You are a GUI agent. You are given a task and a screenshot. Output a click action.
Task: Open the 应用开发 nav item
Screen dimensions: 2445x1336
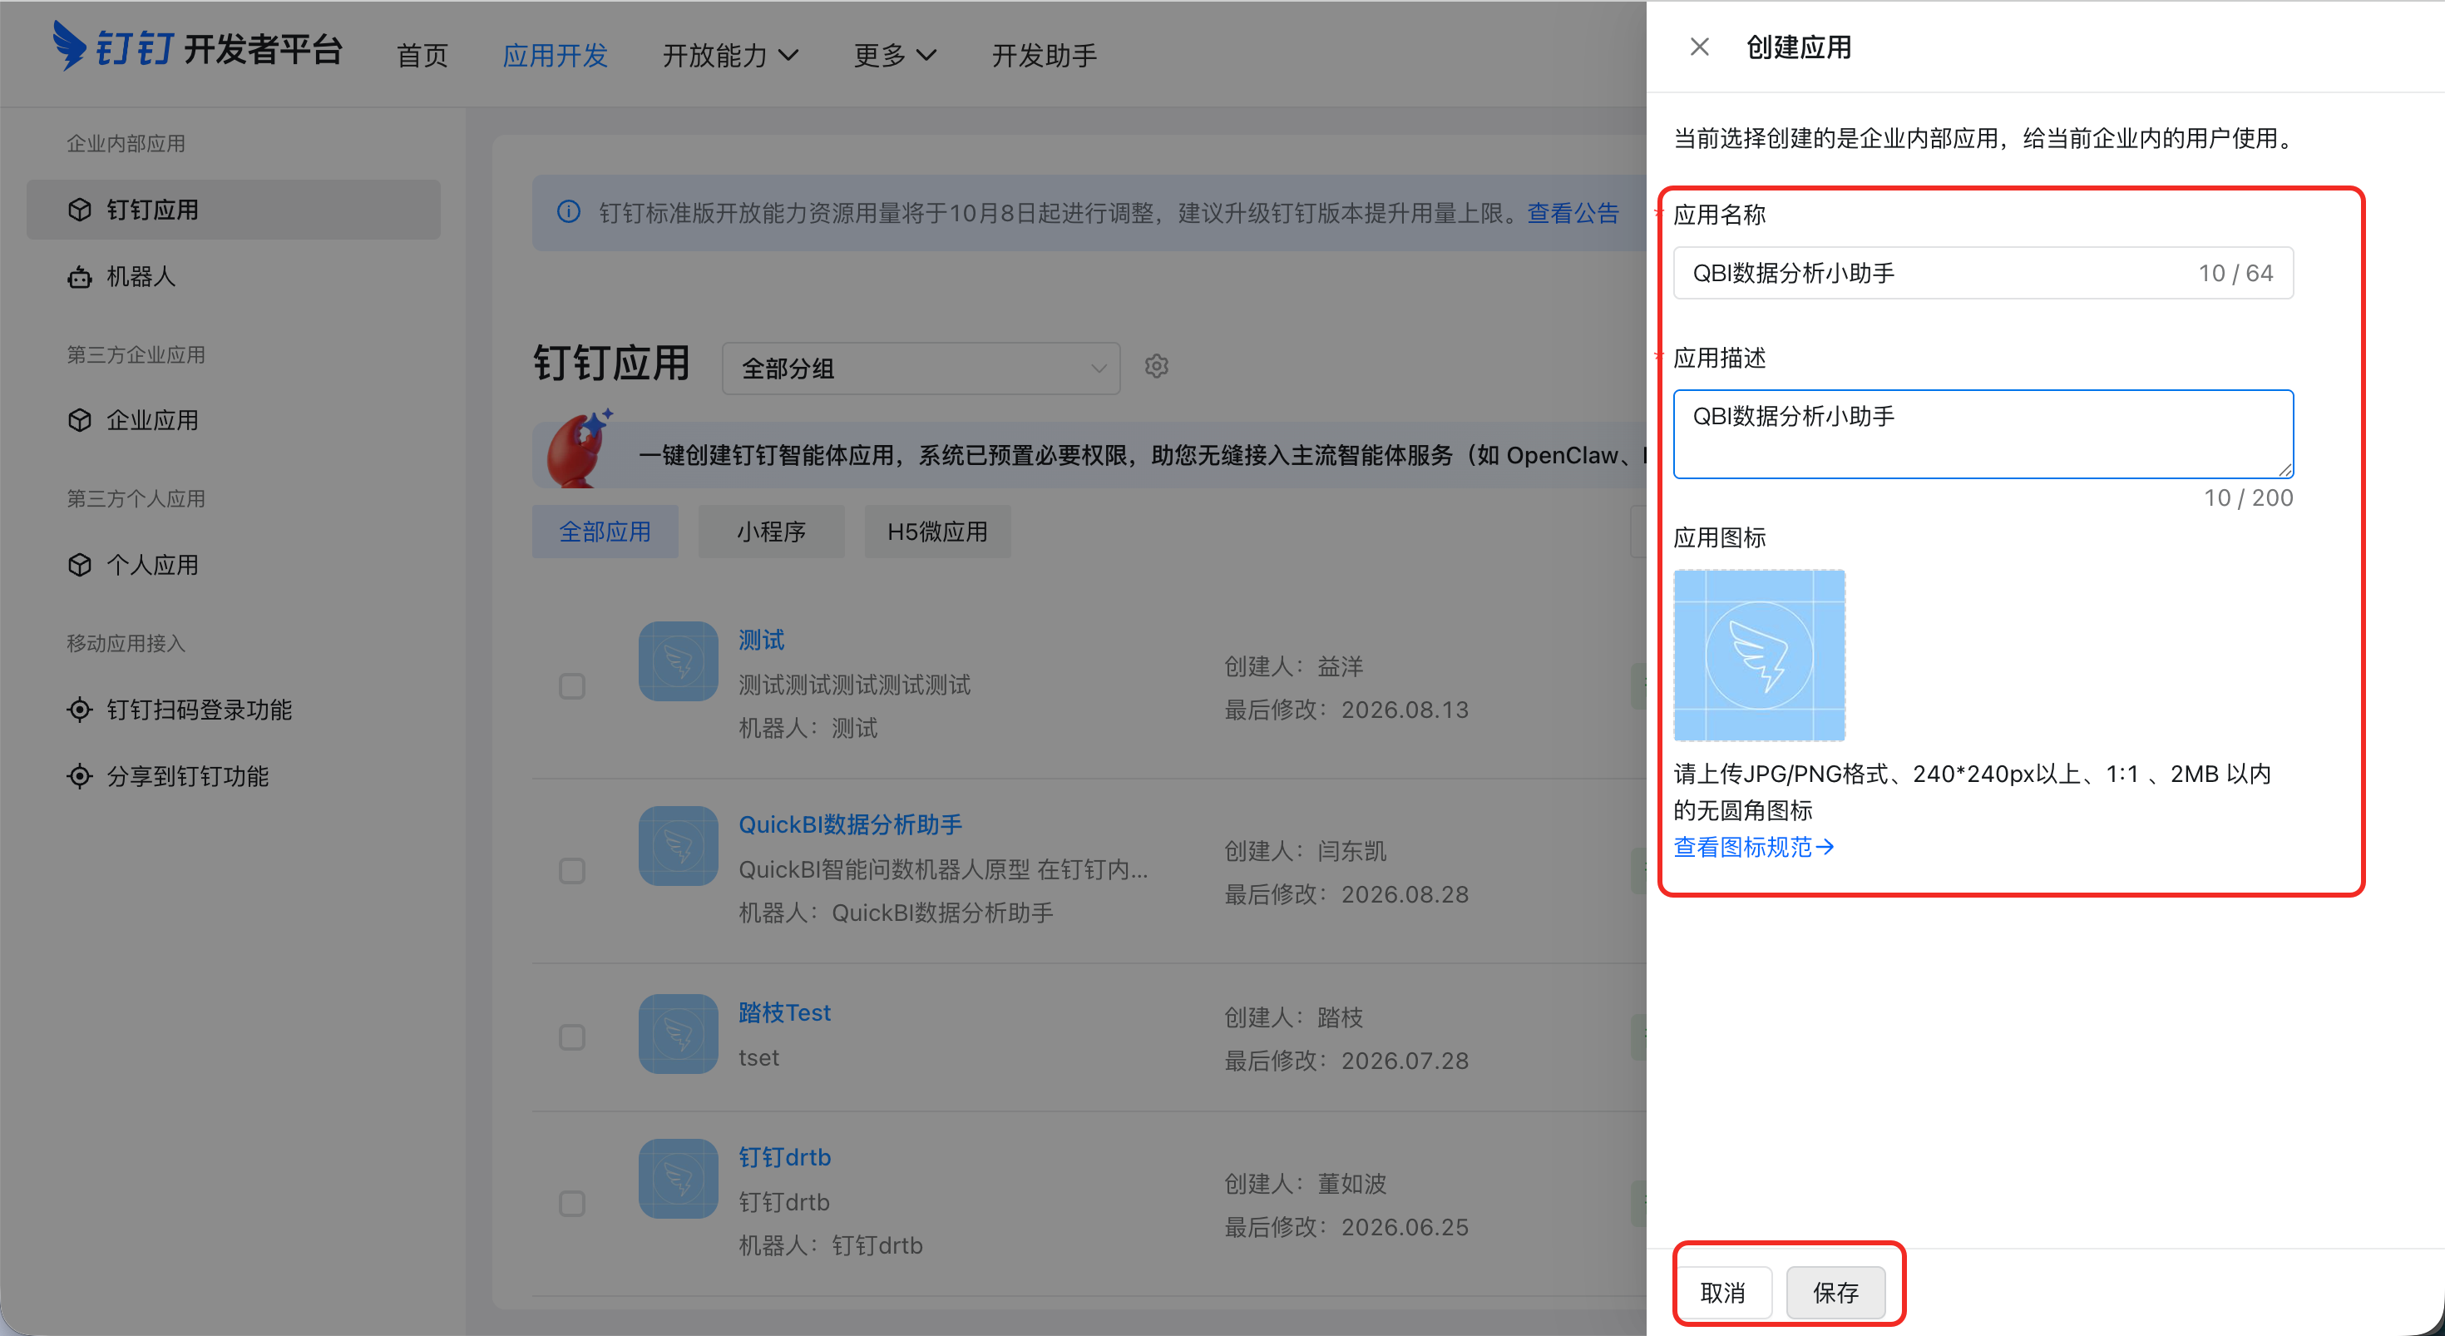[556, 55]
